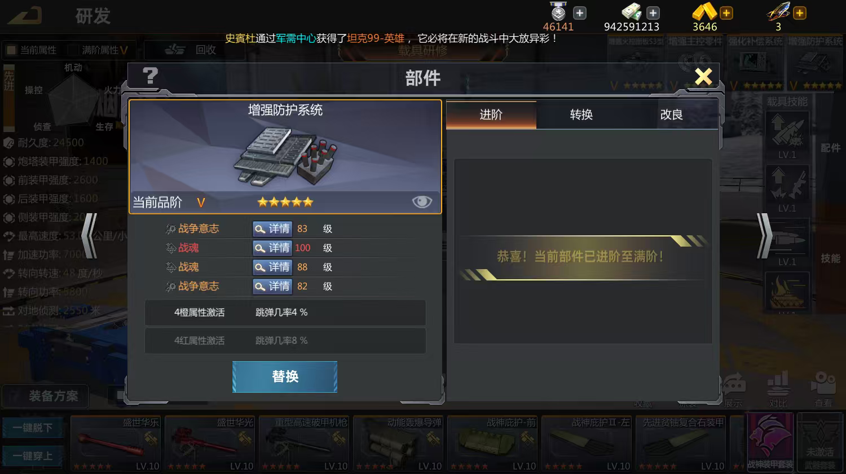Open the question mark help icon
Screen dimensions: 846x474
[150, 76]
